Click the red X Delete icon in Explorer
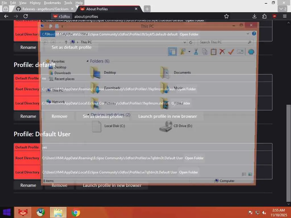 (222, 52)
